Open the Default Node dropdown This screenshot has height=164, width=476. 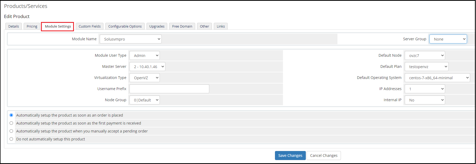pyautogui.click(x=425, y=56)
